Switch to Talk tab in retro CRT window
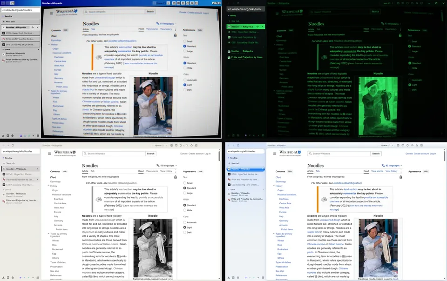 93,29
